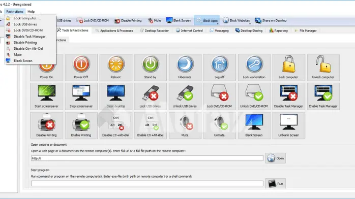Click Lock DVD/CD-ROM in the top toolbar
This screenshot has width=355, height=199.
pos(93,20)
